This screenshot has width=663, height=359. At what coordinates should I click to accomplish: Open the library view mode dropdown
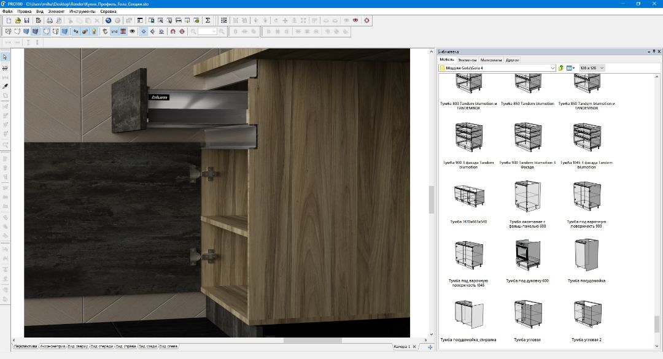[x=571, y=68]
